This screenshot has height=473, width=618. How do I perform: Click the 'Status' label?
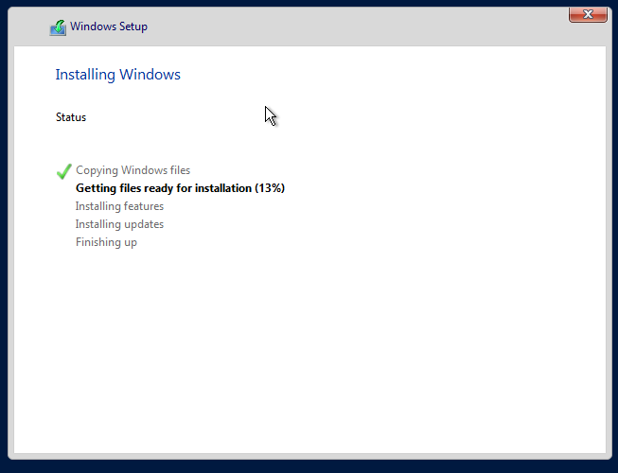pyautogui.click(x=71, y=117)
